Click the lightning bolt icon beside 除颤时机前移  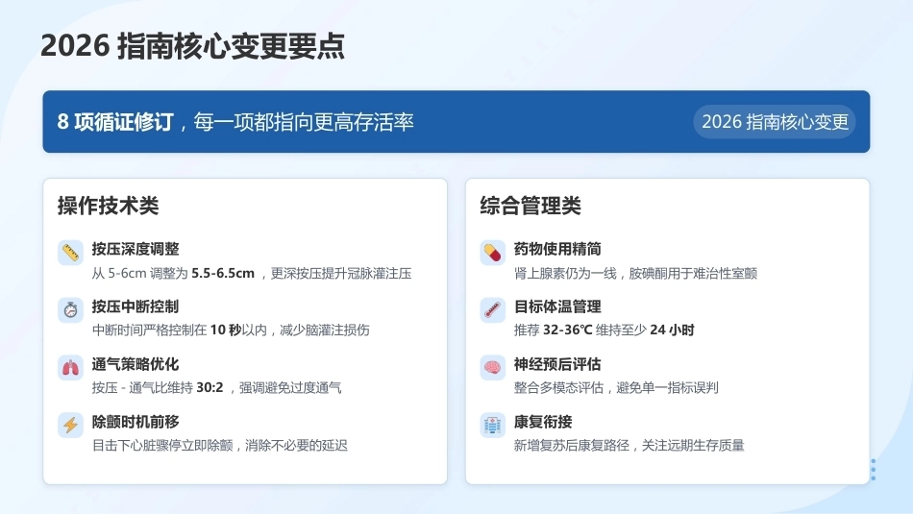[x=70, y=426]
